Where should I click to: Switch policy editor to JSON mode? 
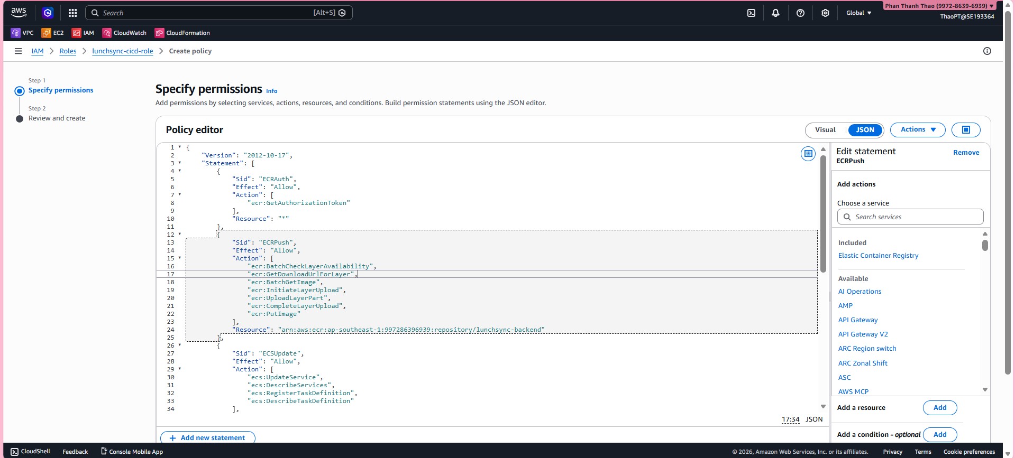tap(865, 130)
